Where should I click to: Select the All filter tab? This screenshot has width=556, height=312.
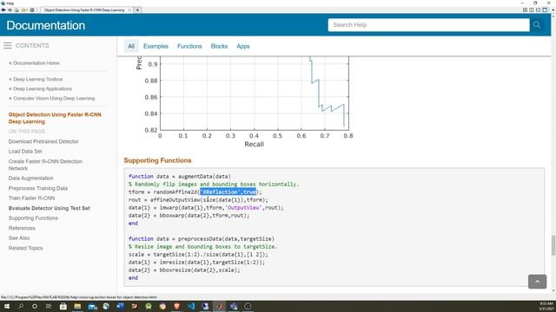[131, 46]
